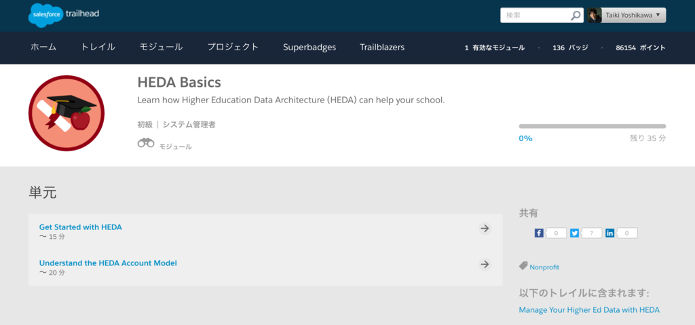Image resolution: width=695 pixels, height=325 pixels.
Task: Click arrow icon for Get Started with HEDA
Action: coord(485,229)
